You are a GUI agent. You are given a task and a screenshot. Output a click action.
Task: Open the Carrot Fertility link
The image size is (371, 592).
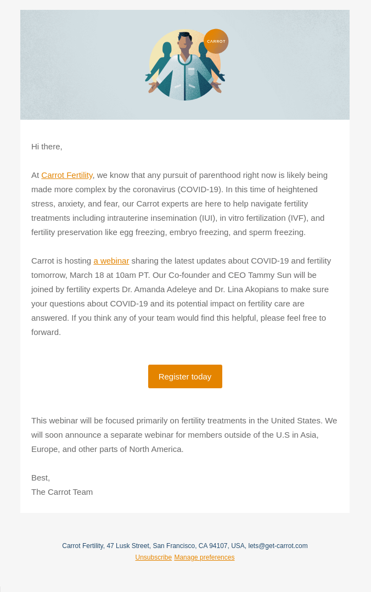click(x=67, y=175)
